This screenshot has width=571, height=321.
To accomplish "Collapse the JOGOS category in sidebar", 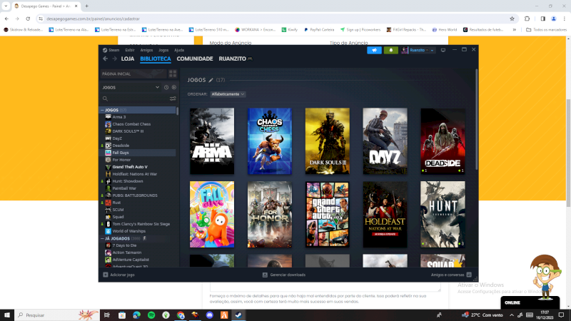I will 101,111.
